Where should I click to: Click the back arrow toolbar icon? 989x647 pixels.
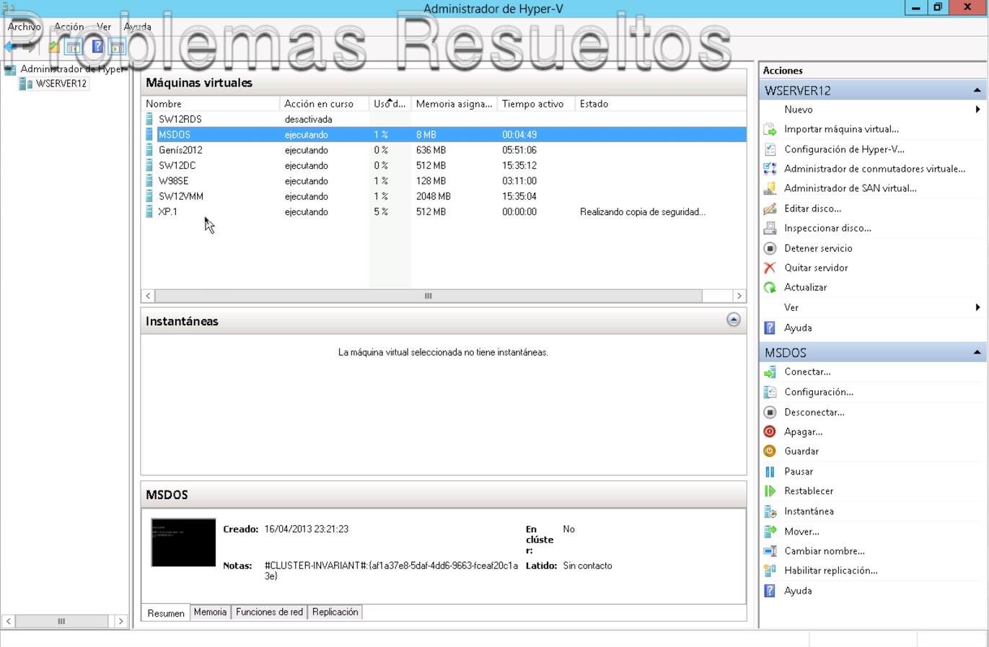point(10,48)
